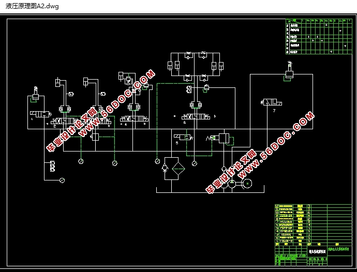Select the top-right accumulator symbol
Image resolution: width=357 pixels, height=272 pixels.
[289, 72]
